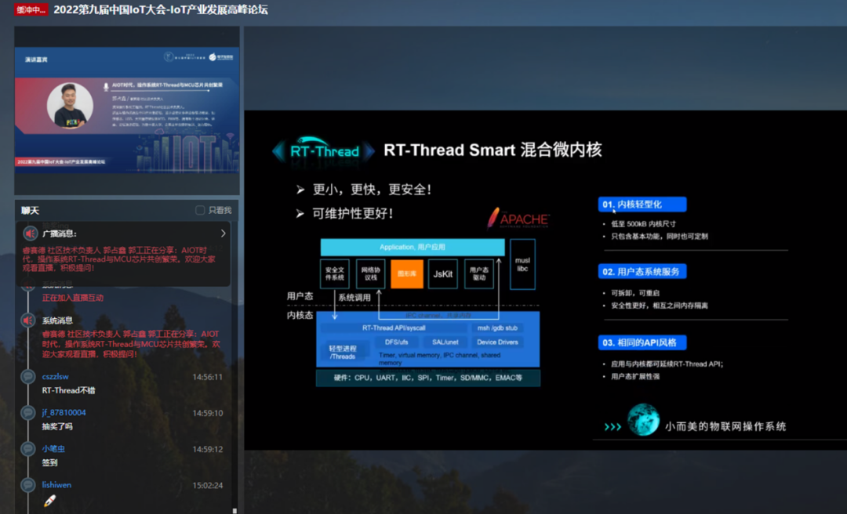Click the chat bubble avatar beside lishiwen
847x514 pixels.
pos(28,485)
